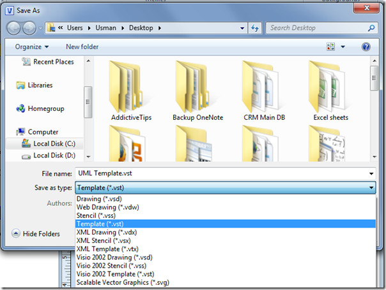Open the Excel sheets folder
The height and width of the screenshot is (290, 386).
click(x=330, y=91)
